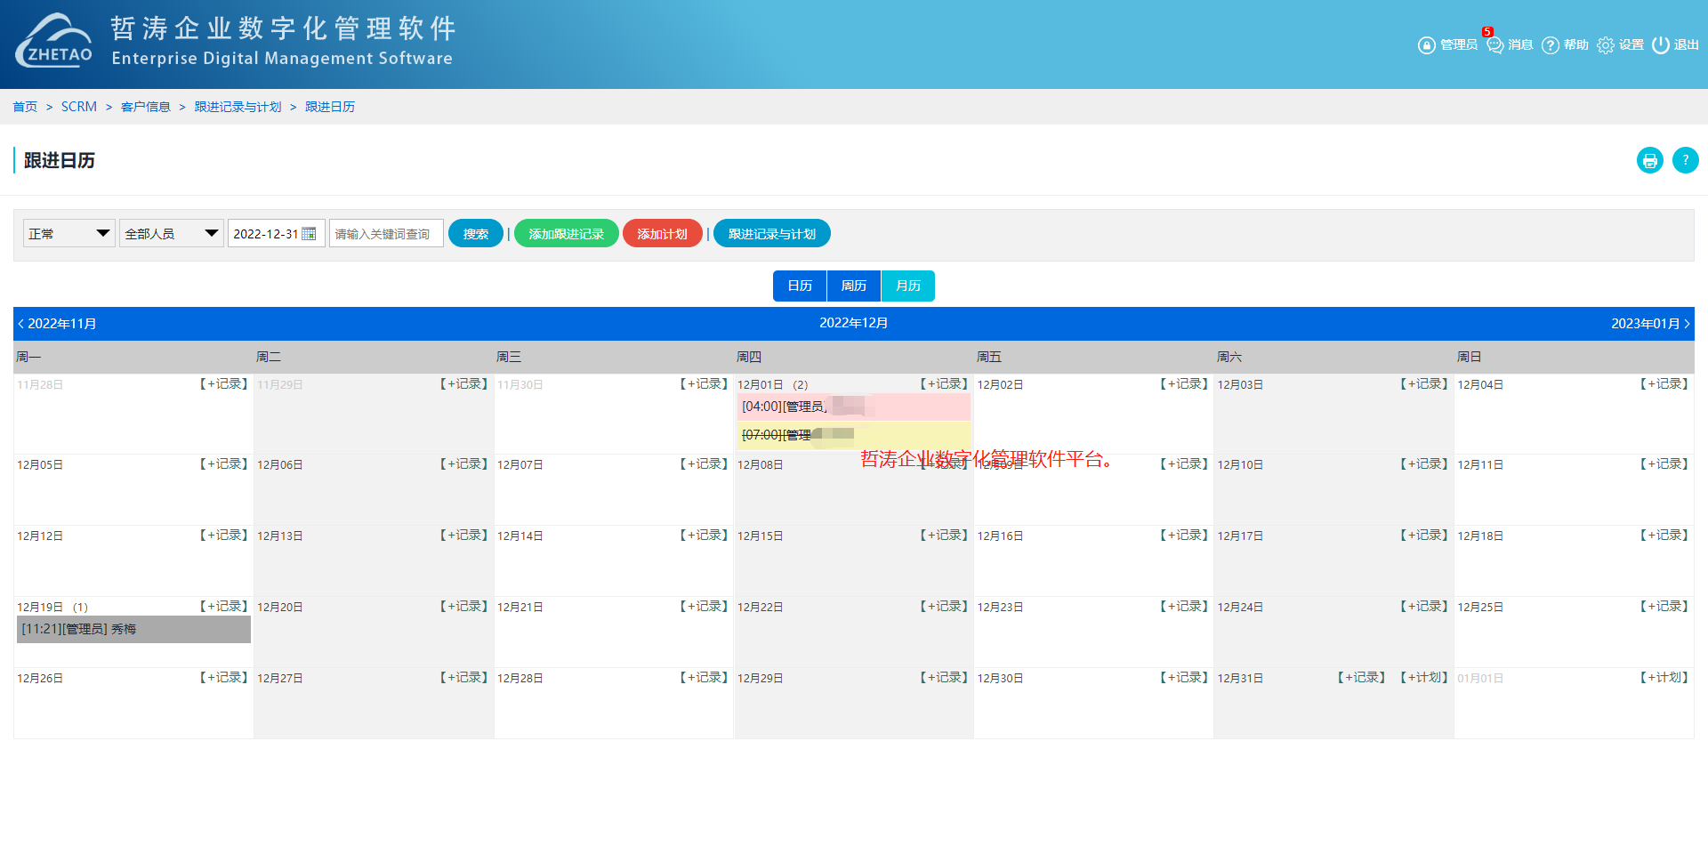Open the date picker calendar icon
The height and width of the screenshot is (862, 1708).
tap(310, 234)
